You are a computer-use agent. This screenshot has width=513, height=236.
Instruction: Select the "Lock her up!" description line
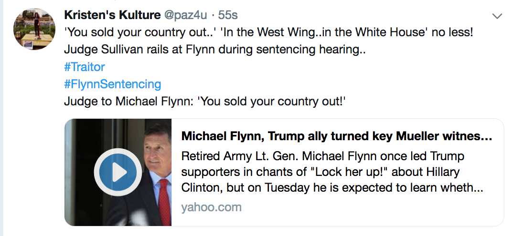click(x=324, y=172)
